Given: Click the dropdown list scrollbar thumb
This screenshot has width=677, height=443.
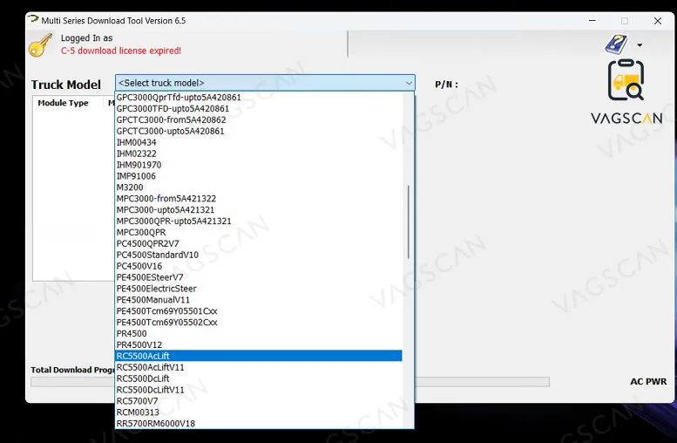Looking at the screenshot, I should point(408,222).
